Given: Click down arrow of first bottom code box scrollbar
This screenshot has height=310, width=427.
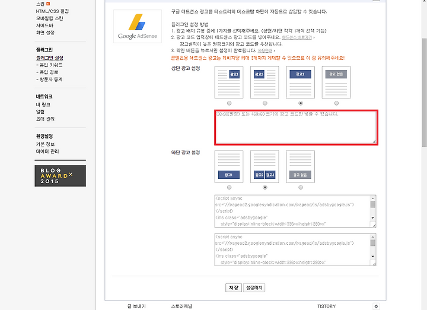Looking at the screenshot, I should (373, 218).
